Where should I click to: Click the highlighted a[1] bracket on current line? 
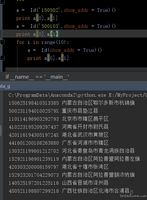tap(54, 34)
